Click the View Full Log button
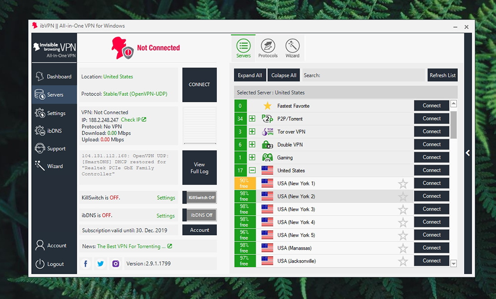The width and height of the screenshot is (496, 299). point(199,167)
